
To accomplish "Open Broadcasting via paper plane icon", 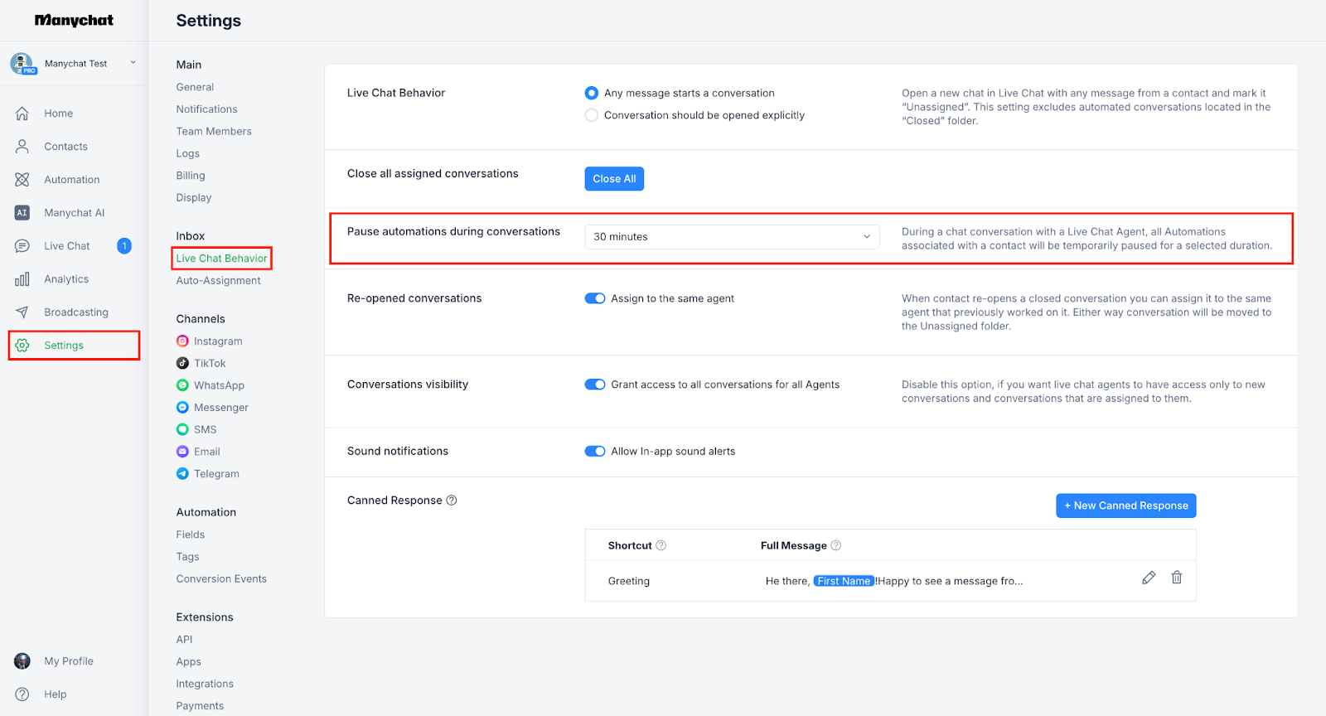I will point(22,312).
